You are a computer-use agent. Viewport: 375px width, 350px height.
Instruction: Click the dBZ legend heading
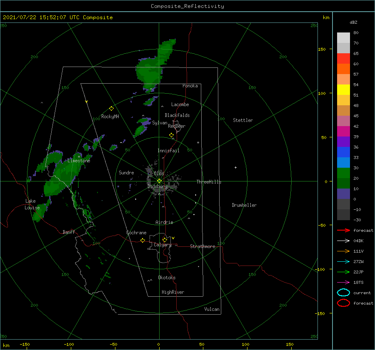click(x=353, y=22)
